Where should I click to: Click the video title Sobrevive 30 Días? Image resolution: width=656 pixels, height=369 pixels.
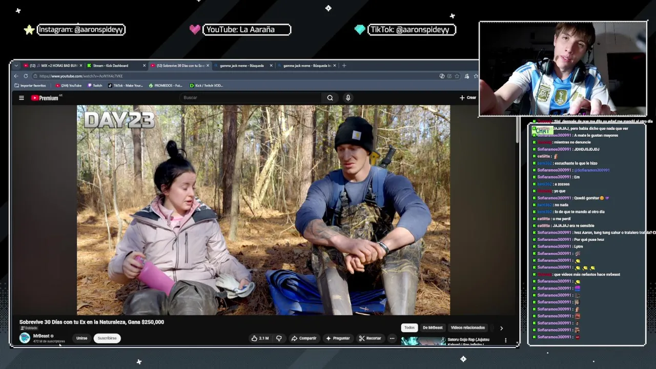[x=92, y=322]
